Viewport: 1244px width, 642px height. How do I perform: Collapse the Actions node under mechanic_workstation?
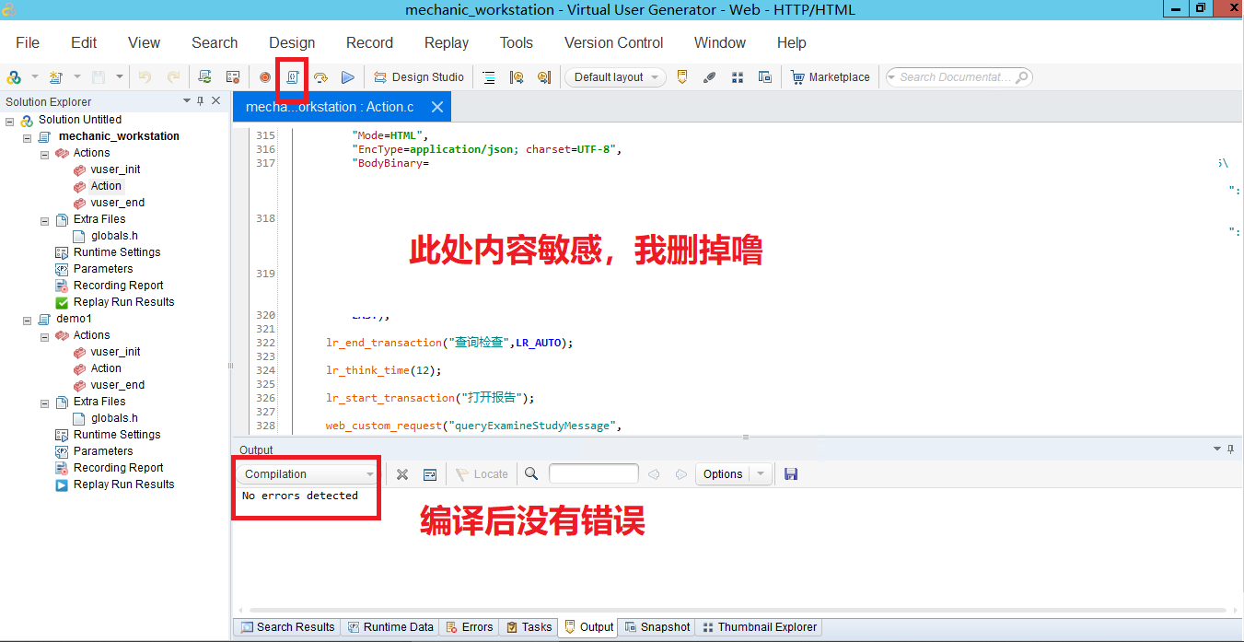45,154
